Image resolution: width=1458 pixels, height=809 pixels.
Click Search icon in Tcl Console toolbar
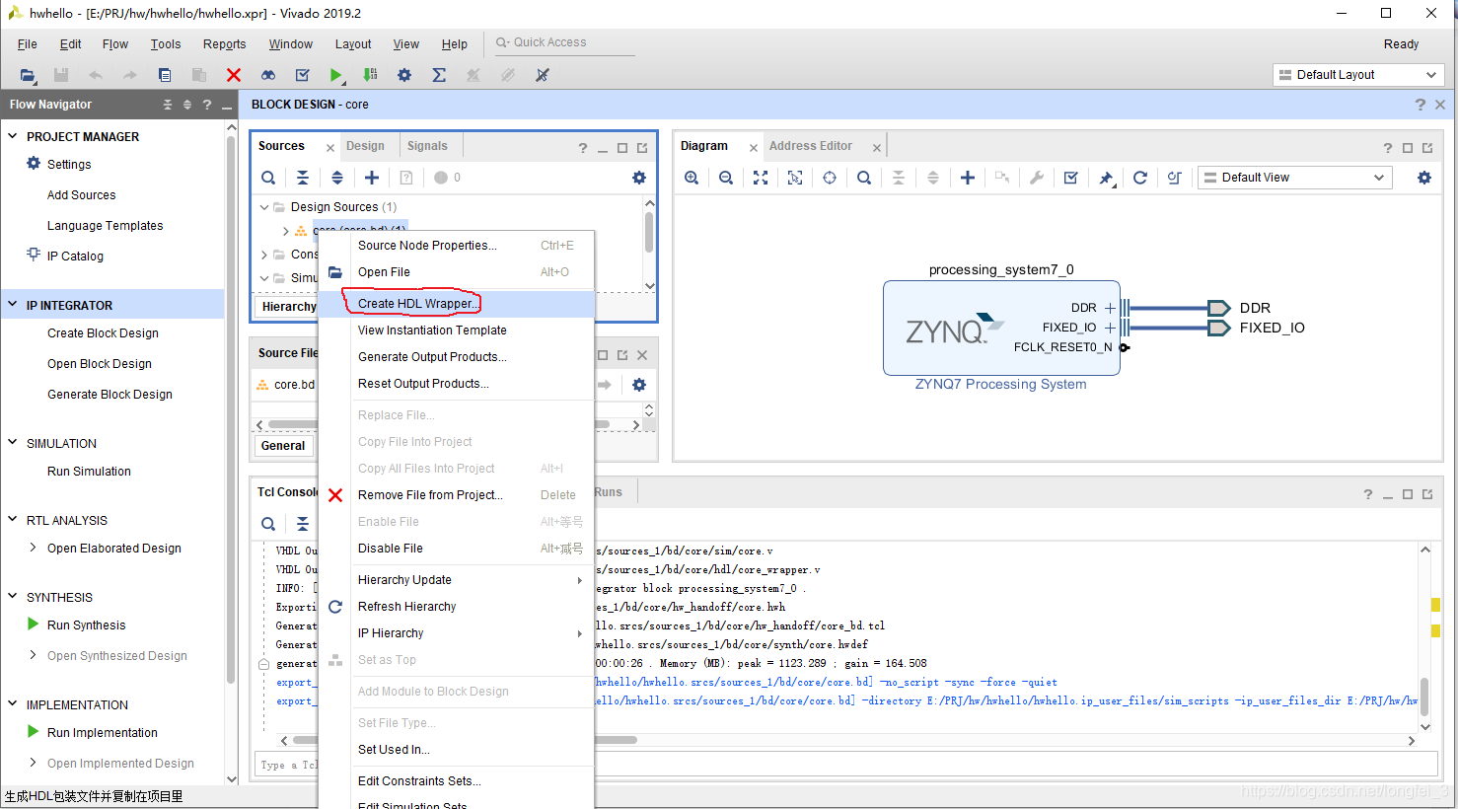(x=268, y=524)
